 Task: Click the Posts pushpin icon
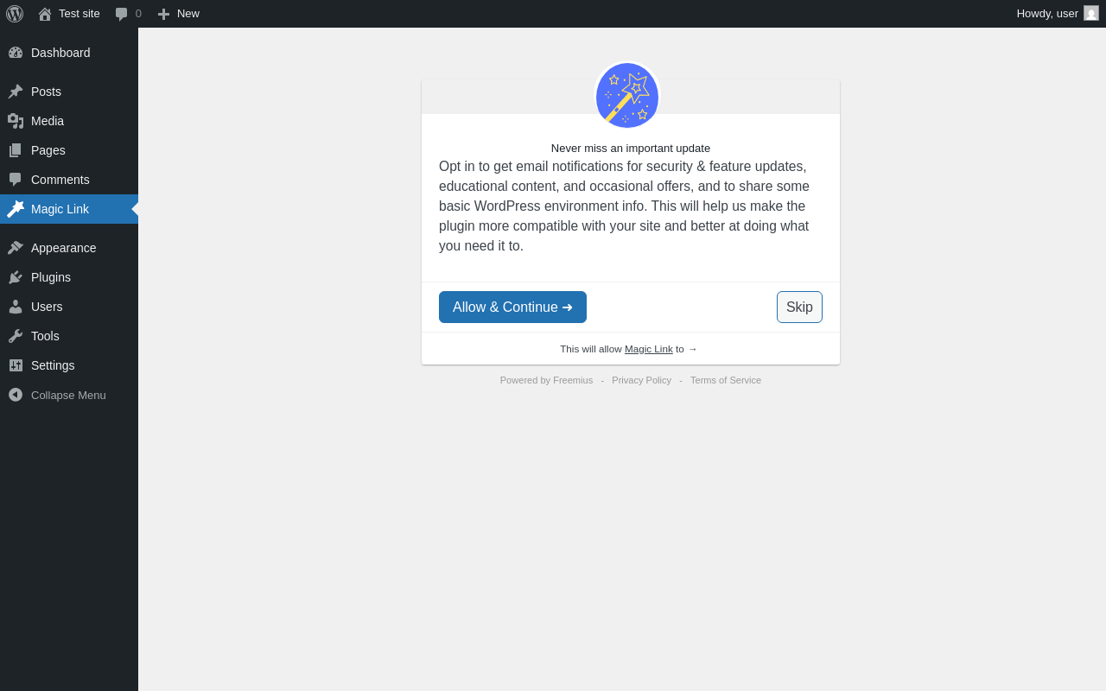coord(16,92)
